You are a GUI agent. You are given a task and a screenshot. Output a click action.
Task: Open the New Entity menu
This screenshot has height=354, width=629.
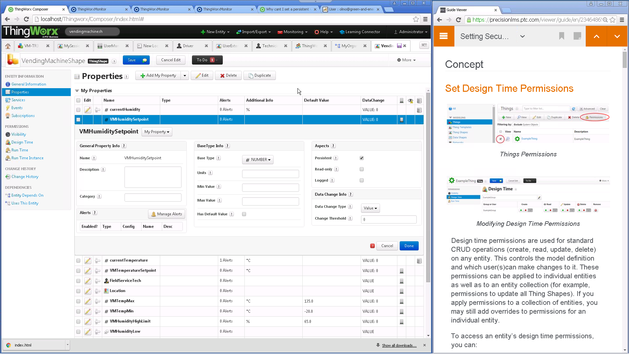[x=215, y=32]
